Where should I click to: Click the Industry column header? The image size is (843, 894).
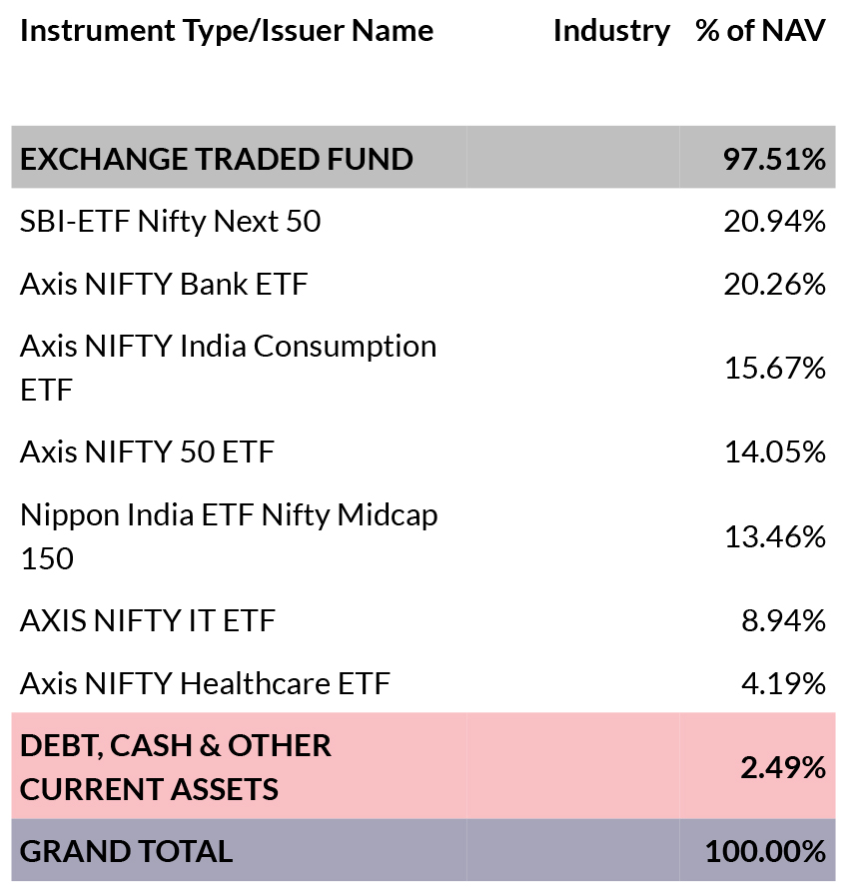pyautogui.click(x=611, y=31)
